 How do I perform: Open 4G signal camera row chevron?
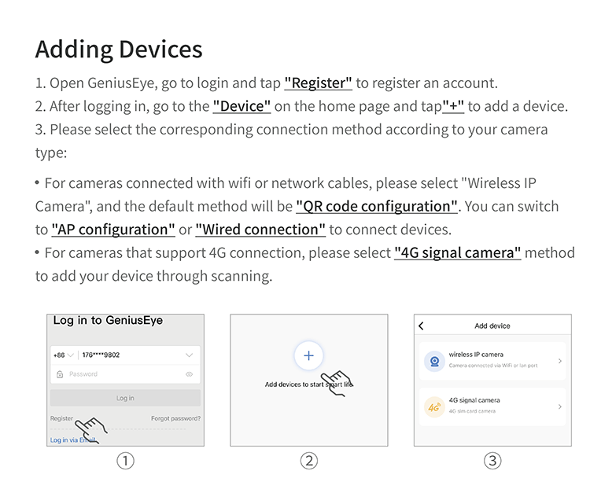pos(560,407)
